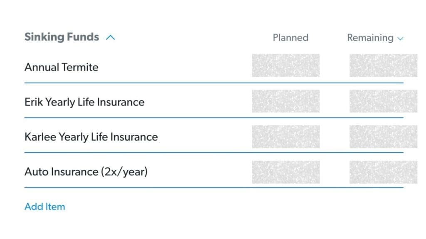This screenshot has height=239, width=426.
Task: Click the Sinking Funds group heading
Action: (62, 37)
